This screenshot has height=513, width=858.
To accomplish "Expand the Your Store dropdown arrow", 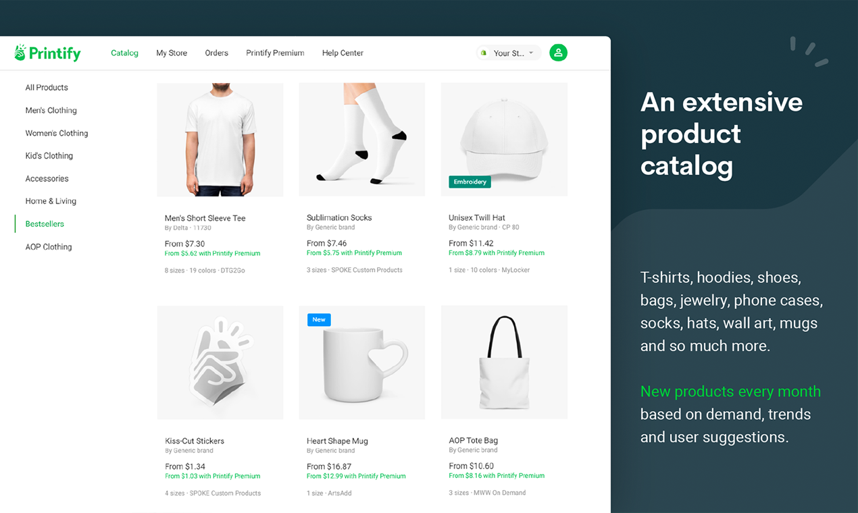I will tap(531, 53).
